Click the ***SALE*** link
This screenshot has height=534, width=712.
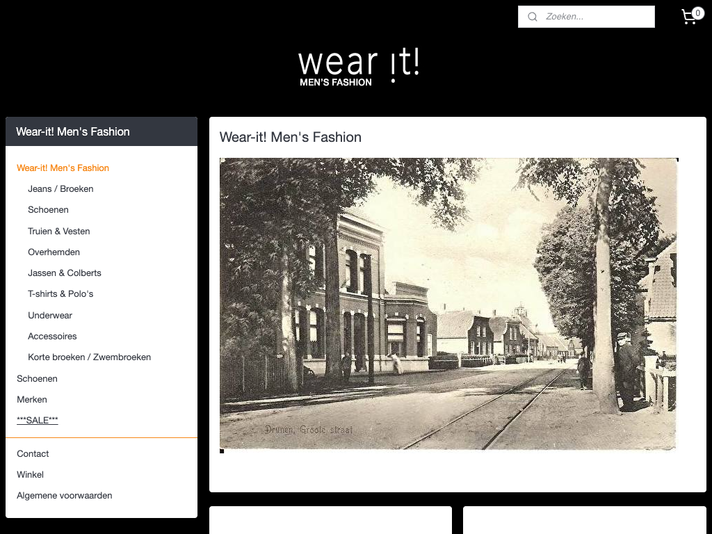[x=38, y=421]
